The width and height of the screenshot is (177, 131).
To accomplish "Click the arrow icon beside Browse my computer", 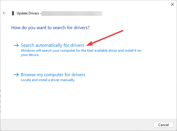I will [16, 75].
